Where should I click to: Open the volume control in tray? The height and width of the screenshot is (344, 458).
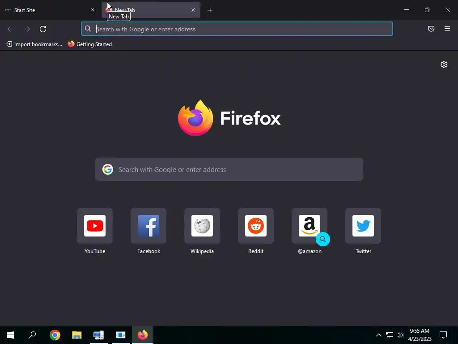[x=400, y=335]
